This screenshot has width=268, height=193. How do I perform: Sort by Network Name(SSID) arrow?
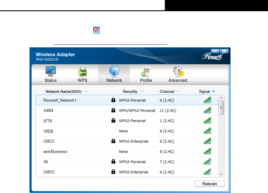[86, 91]
